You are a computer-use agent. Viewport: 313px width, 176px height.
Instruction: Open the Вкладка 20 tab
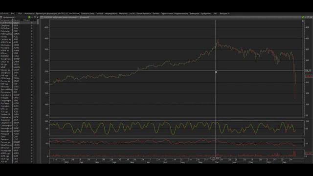click(224, 14)
